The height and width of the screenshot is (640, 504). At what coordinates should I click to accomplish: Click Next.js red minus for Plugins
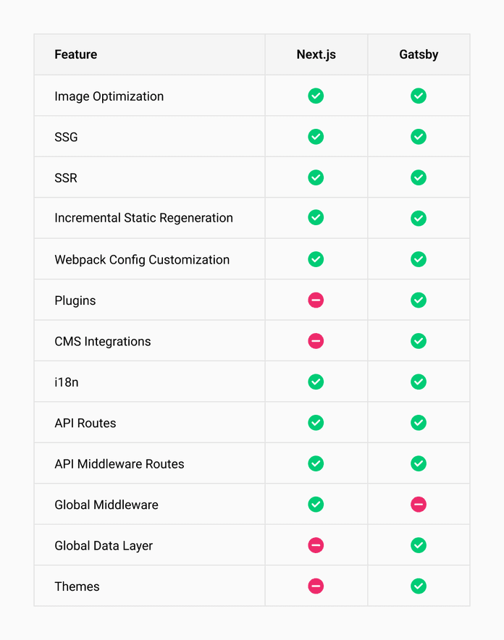[x=316, y=300]
